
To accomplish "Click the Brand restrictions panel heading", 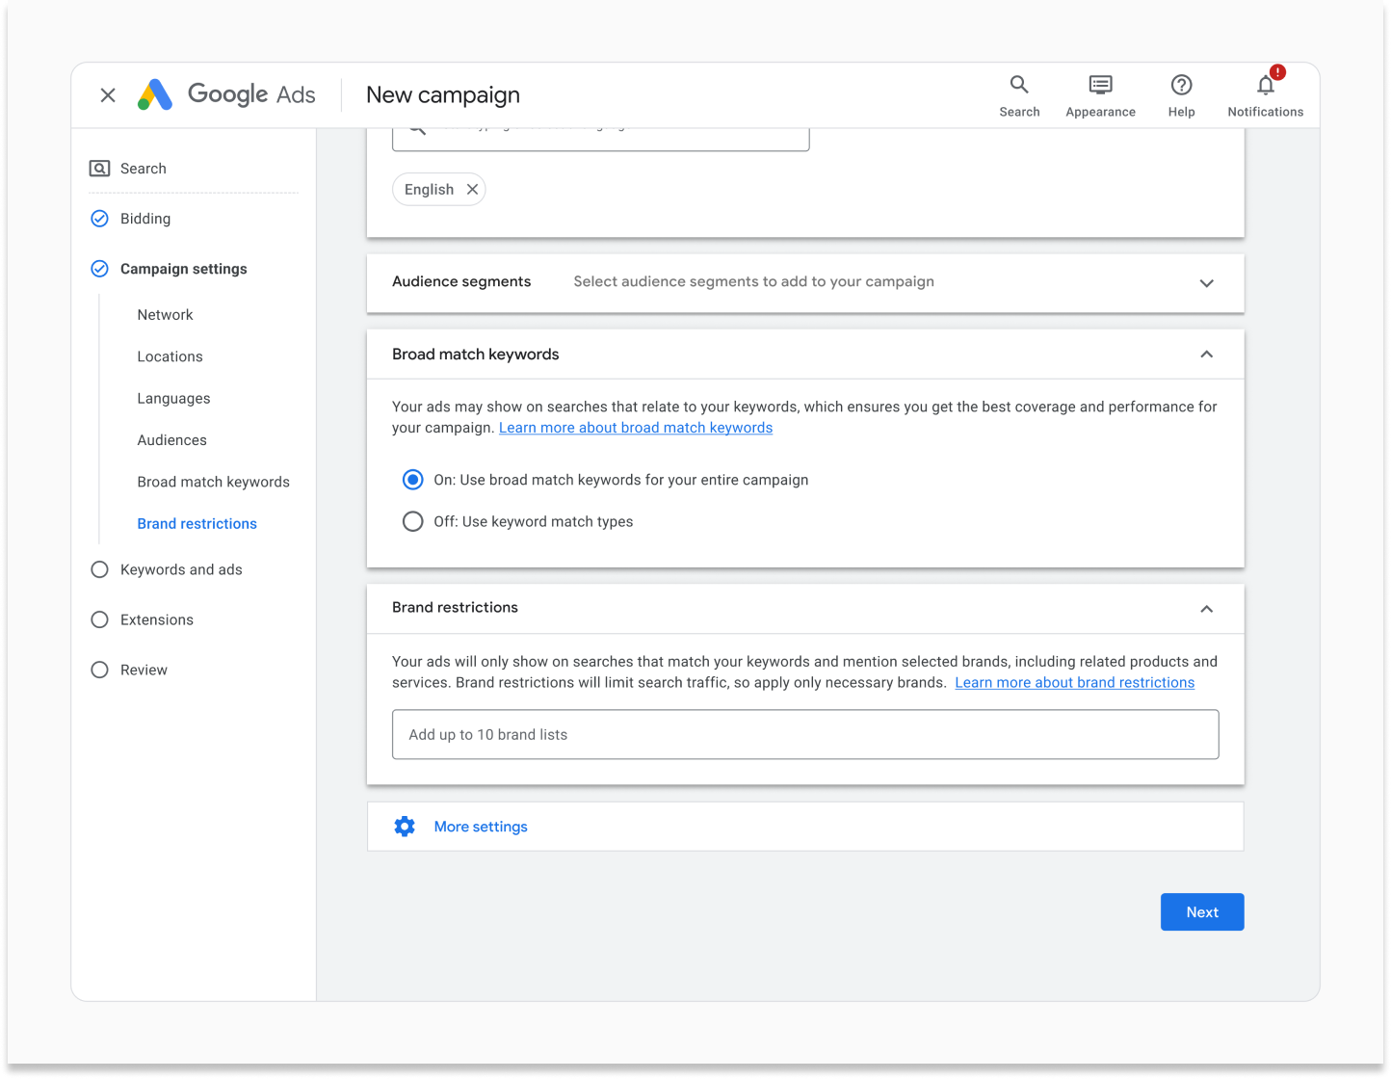I will pyautogui.click(x=455, y=607).
